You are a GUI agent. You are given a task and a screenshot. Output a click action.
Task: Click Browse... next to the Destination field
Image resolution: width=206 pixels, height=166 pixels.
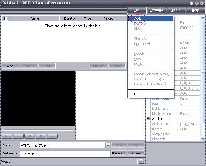coord(119,153)
